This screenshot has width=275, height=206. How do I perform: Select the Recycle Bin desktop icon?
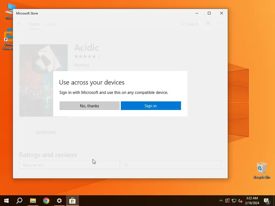tap(262, 170)
